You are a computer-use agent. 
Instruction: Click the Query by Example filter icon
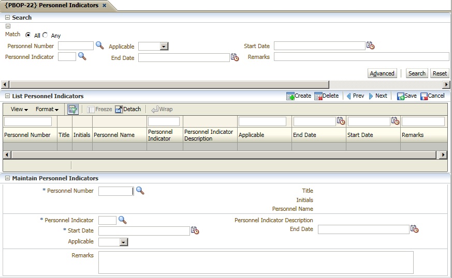coord(72,109)
